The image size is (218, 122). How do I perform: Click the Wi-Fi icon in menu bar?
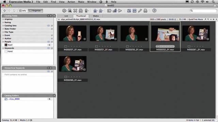tap(202, 2)
